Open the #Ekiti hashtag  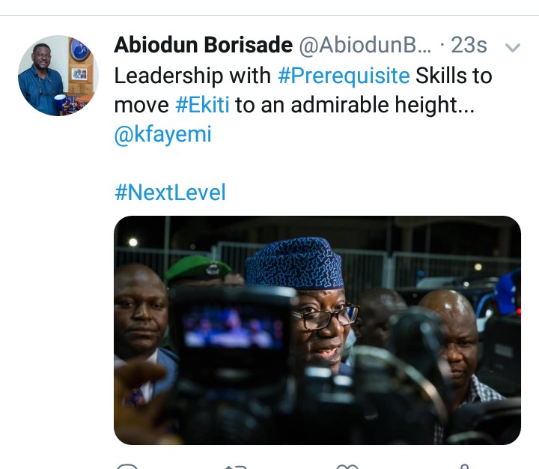tap(202, 105)
